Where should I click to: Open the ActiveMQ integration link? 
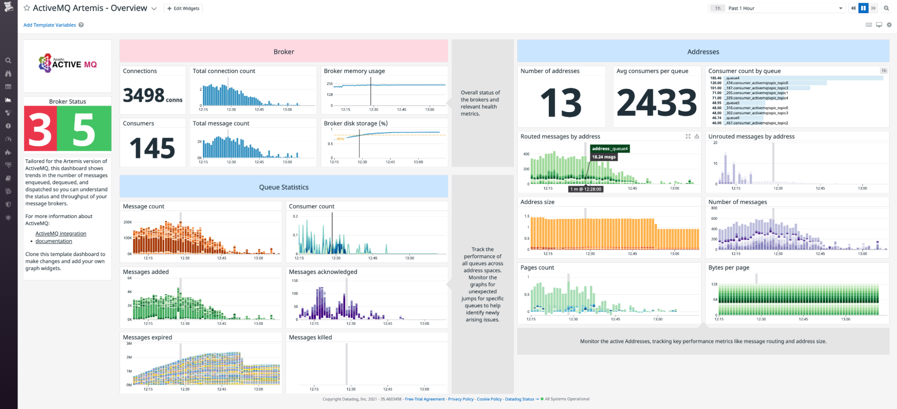[x=61, y=233]
